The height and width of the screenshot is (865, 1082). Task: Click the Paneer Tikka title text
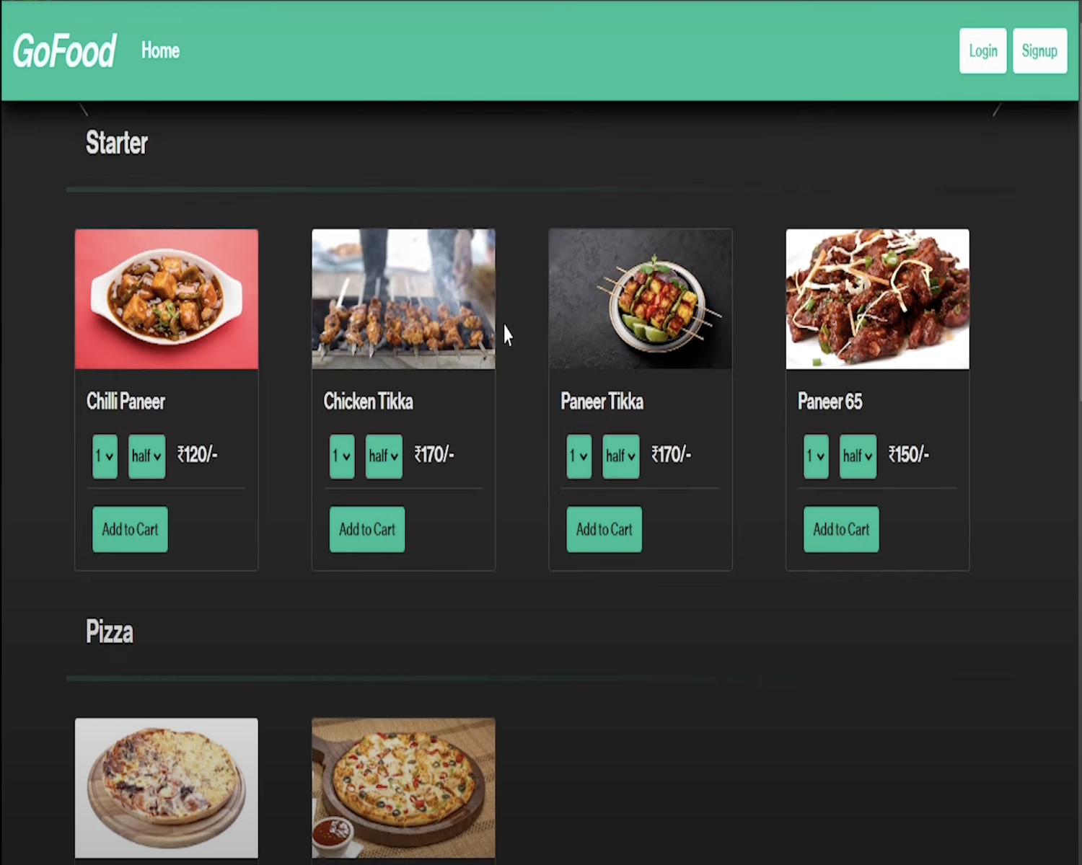(x=602, y=402)
